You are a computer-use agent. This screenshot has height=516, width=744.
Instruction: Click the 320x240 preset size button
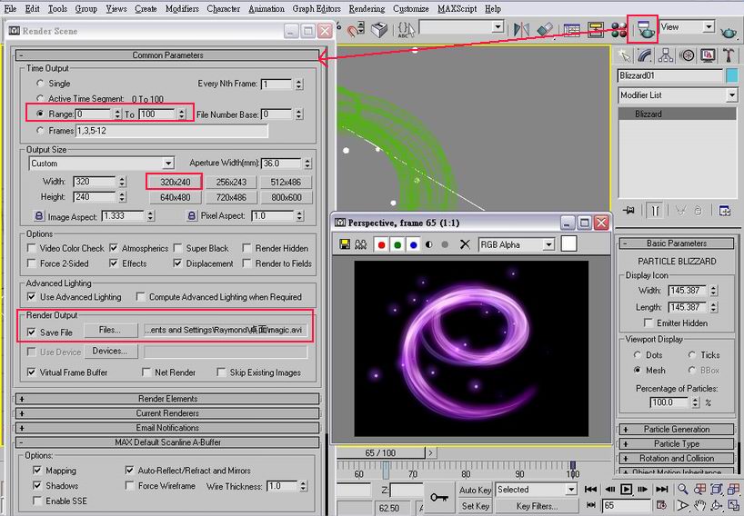point(175,182)
